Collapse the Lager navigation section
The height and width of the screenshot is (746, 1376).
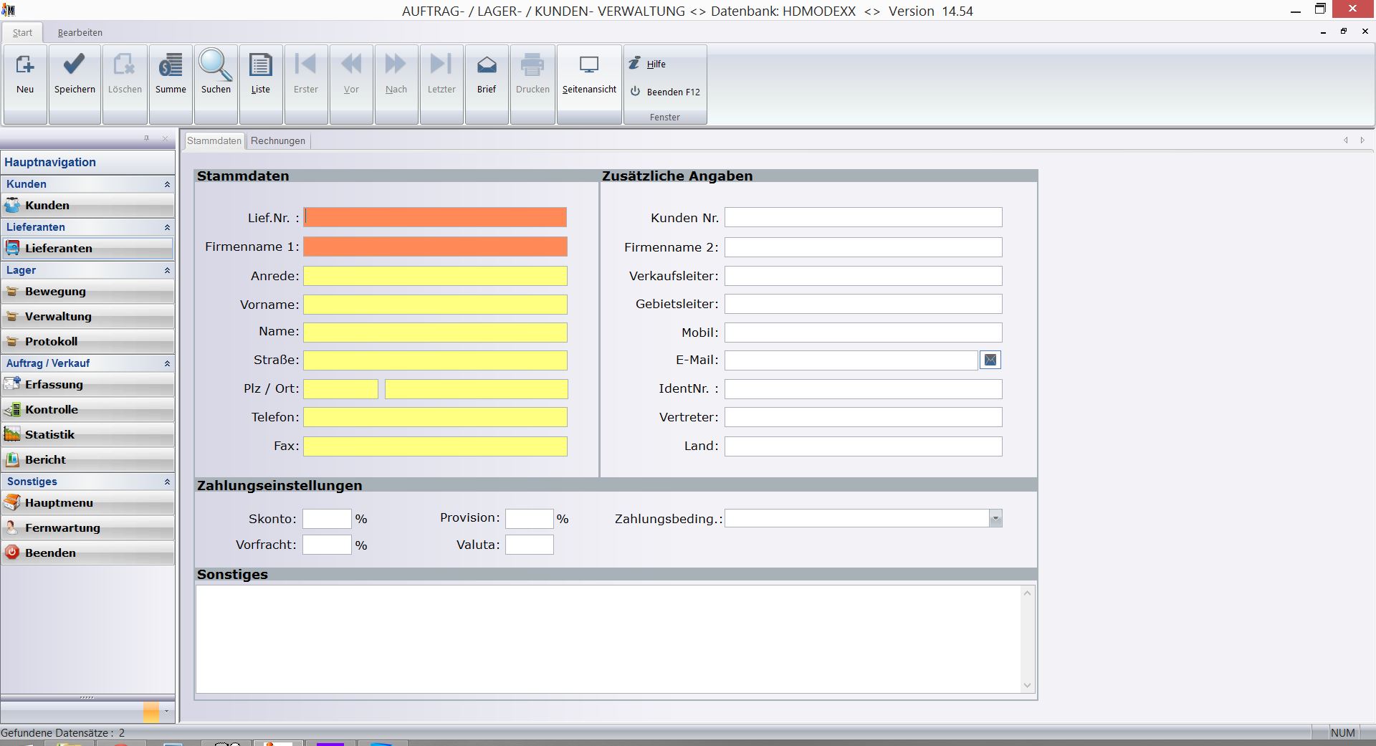[x=167, y=270]
